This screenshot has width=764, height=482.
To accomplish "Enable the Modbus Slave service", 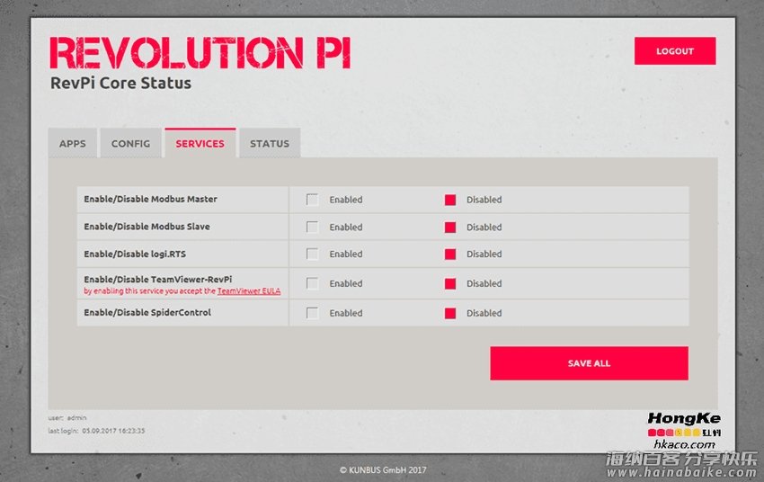I will point(312,228).
